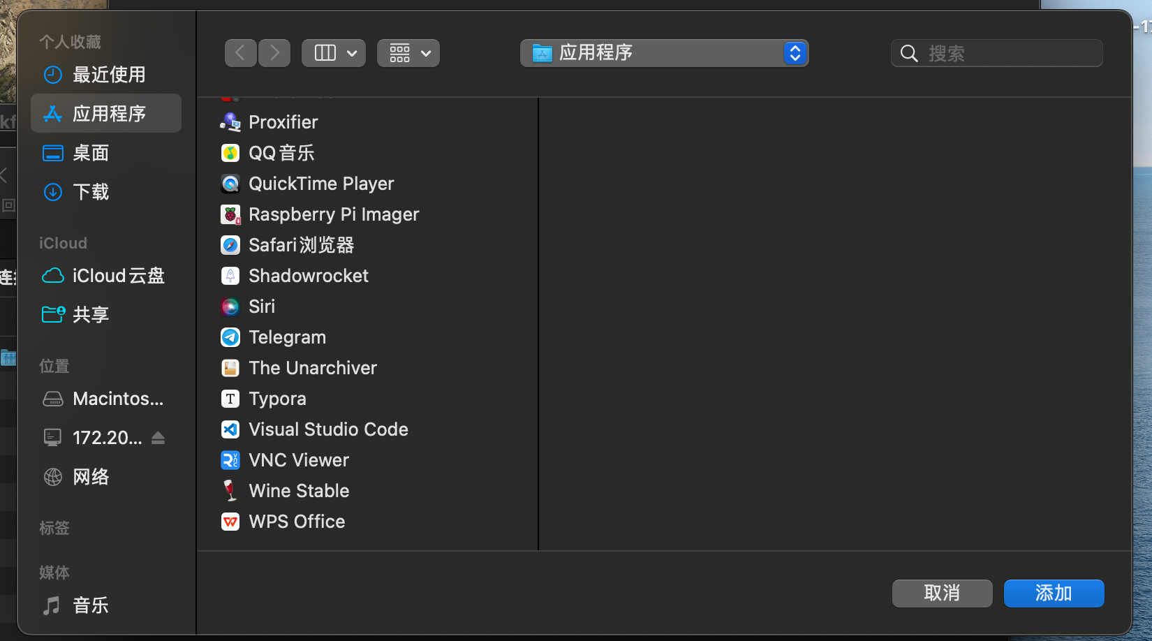Open the 应用程序 folder location popup

664,53
